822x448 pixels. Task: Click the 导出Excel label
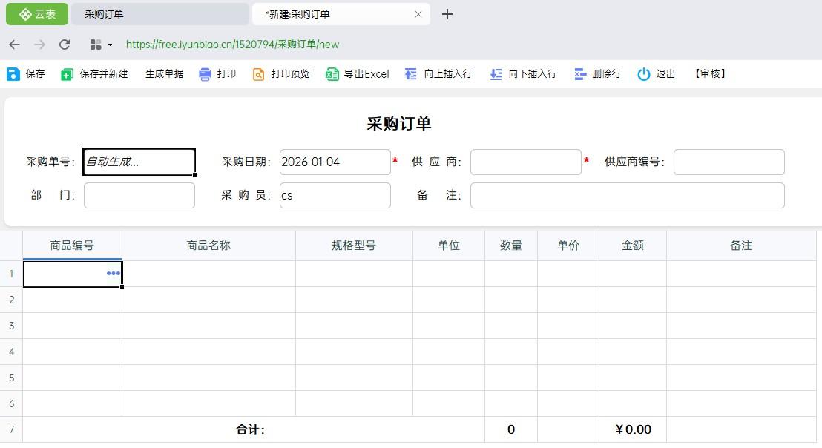click(x=366, y=74)
